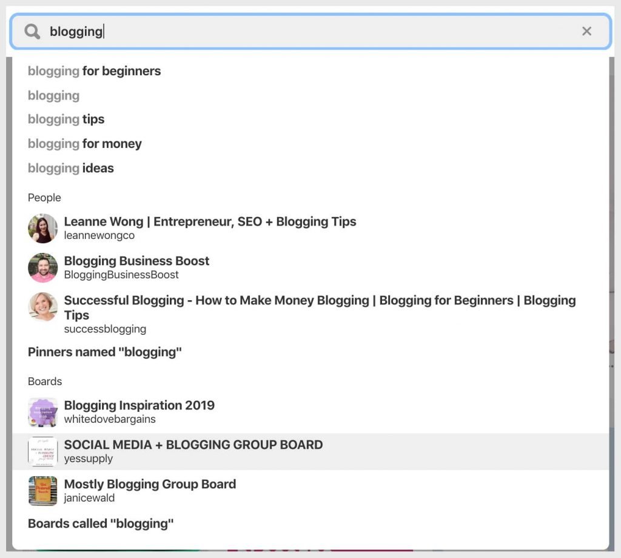The image size is (621, 558).
Task: Open 'Pinners named blogging' results
Action: 104,352
